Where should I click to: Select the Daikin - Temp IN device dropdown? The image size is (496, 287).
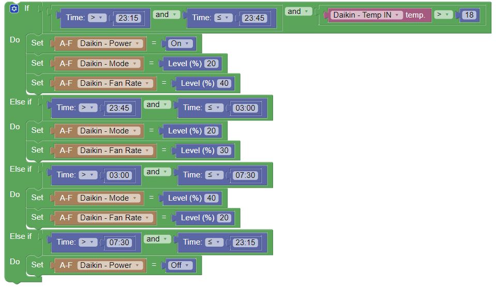pos(366,15)
